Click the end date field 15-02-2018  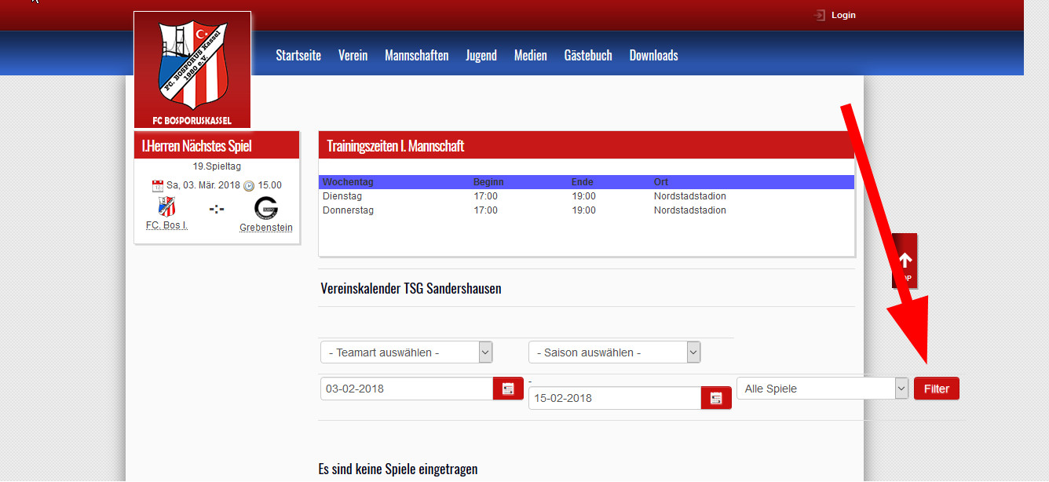pyautogui.click(x=614, y=398)
